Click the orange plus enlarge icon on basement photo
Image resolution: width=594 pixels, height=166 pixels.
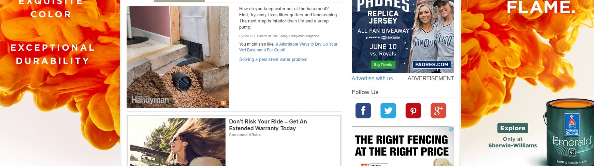223,103
